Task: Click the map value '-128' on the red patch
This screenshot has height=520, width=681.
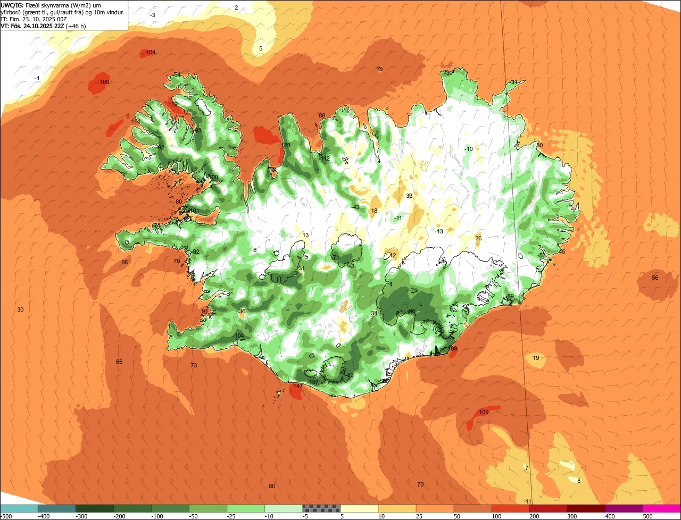Action: click(x=285, y=146)
